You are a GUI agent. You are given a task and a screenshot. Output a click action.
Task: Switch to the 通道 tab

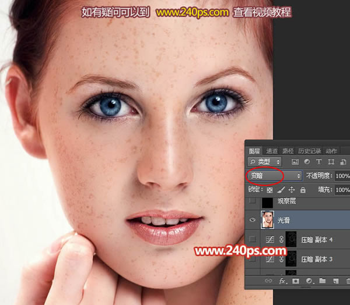pos(271,151)
